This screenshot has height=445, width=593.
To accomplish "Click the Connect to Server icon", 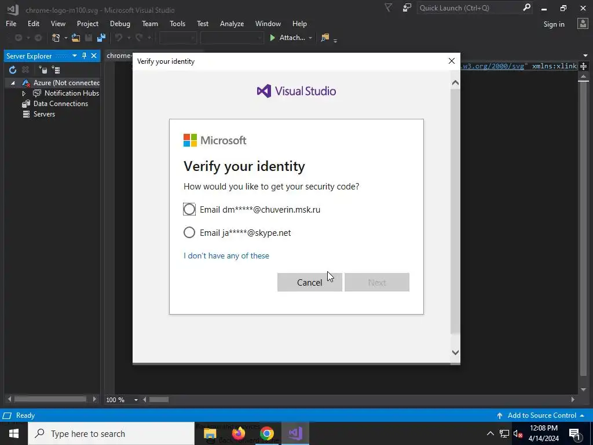I will [56, 70].
